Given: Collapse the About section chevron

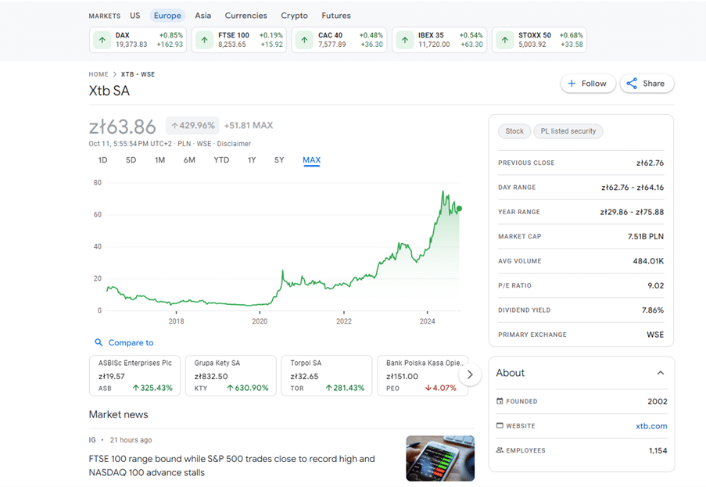Looking at the screenshot, I should pos(660,373).
